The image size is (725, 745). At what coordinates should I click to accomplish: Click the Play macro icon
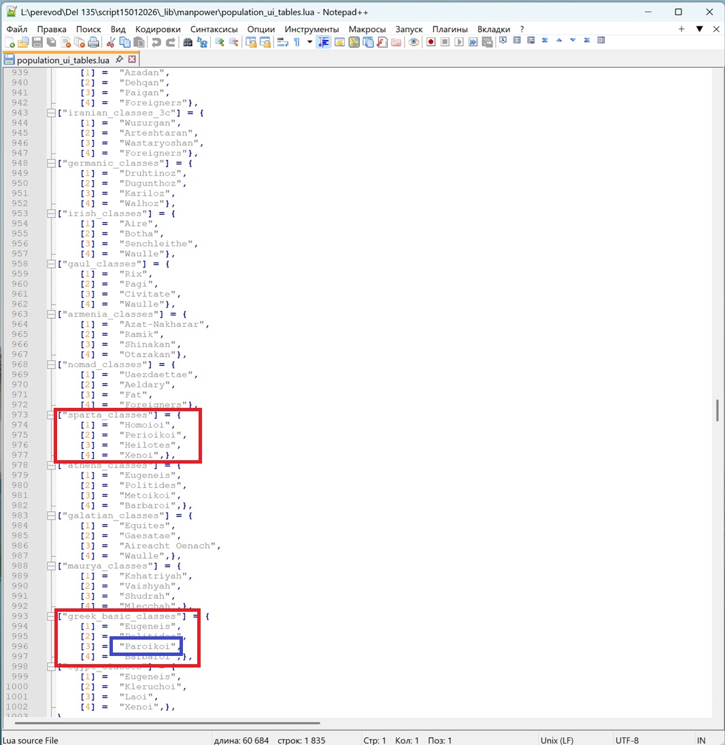(x=459, y=42)
